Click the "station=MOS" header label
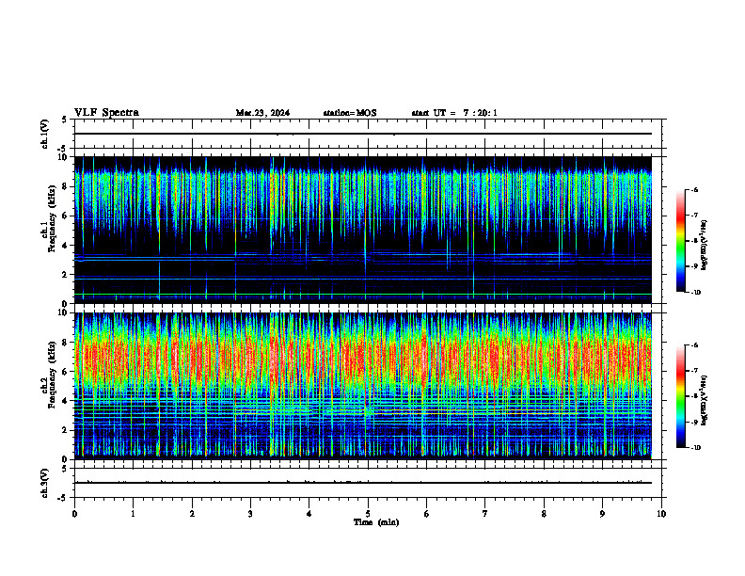Image resolution: width=745 pixels, height=576 pixels. [350, 113]
